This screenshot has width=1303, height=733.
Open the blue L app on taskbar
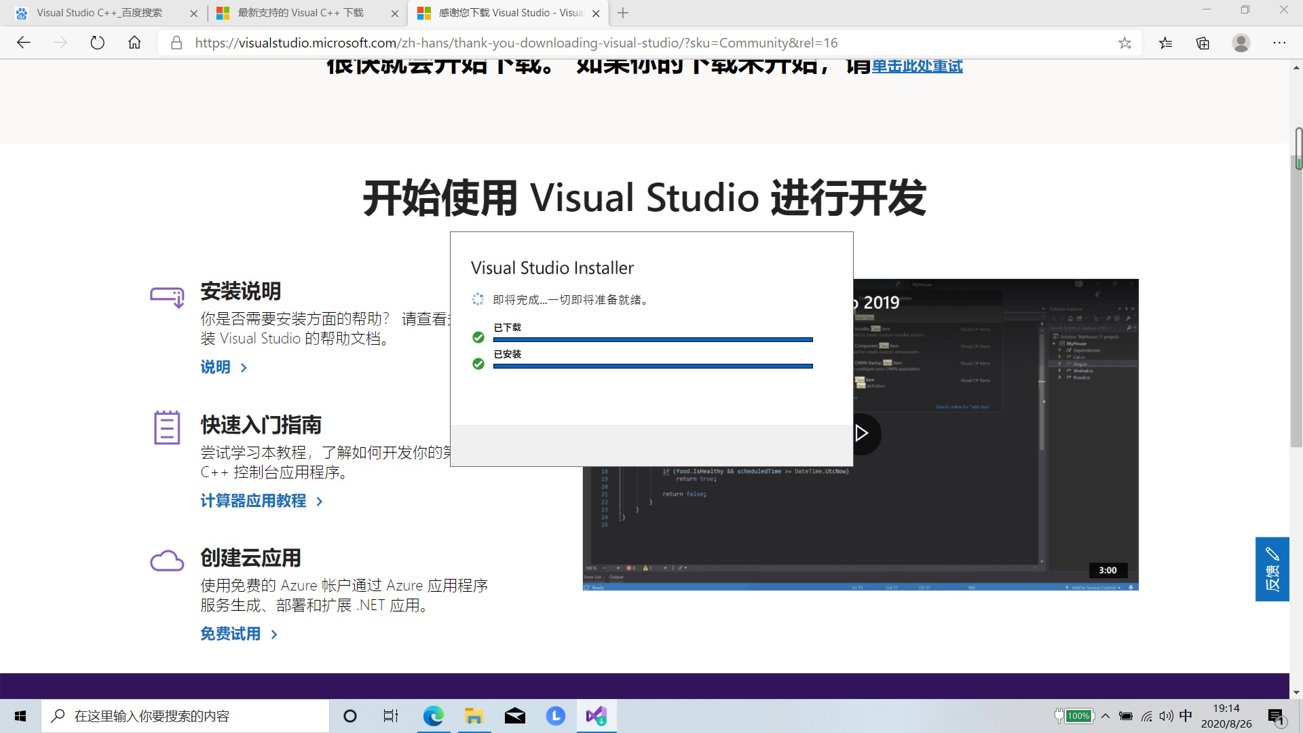pyautogui.click(x=555, y=716)
